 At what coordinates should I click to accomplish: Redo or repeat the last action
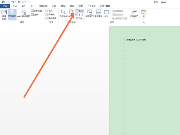pos(19,2)
